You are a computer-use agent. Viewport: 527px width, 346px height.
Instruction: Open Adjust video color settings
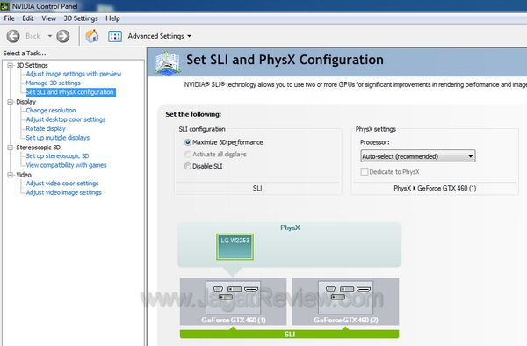[x=62, y=184]
